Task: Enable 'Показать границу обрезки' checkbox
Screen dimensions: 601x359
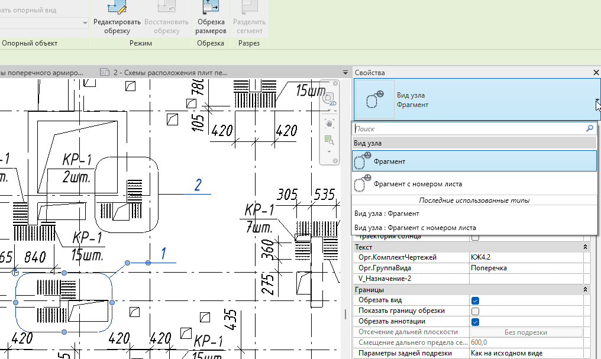Action: click(x=475, y=311)
